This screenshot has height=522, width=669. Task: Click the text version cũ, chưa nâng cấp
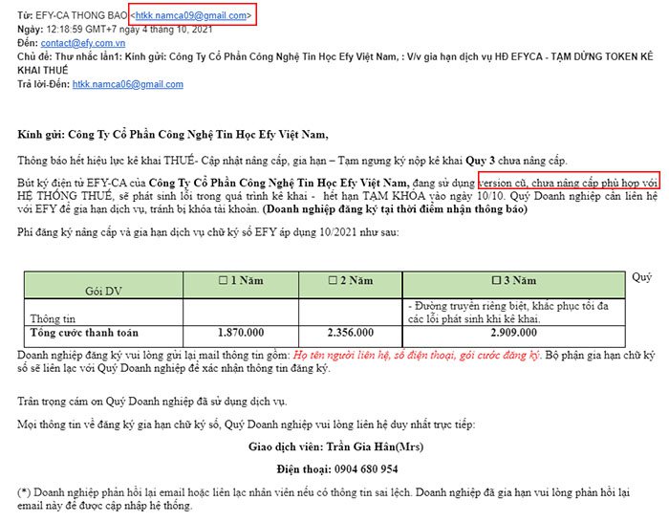[x=539, y=184]
